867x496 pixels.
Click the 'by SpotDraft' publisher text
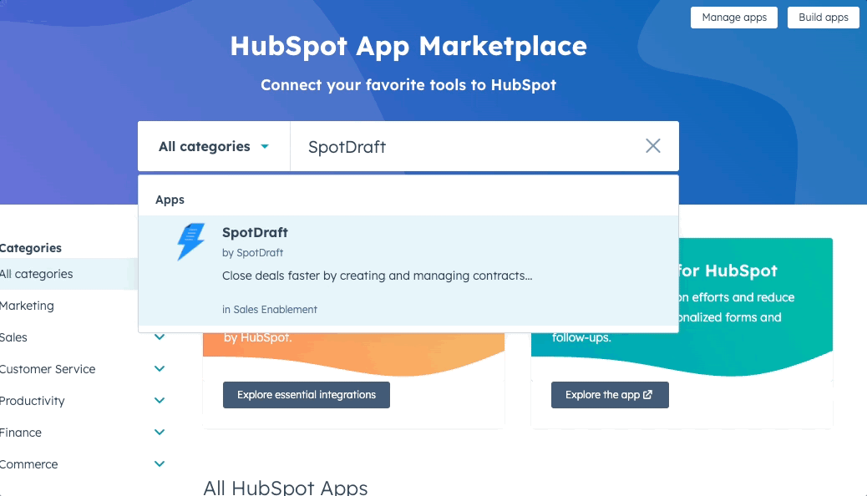(x=252, y=252)
